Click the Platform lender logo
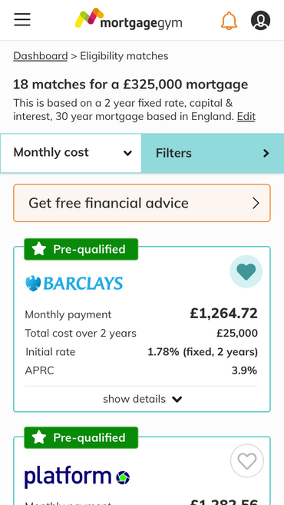 78,477
